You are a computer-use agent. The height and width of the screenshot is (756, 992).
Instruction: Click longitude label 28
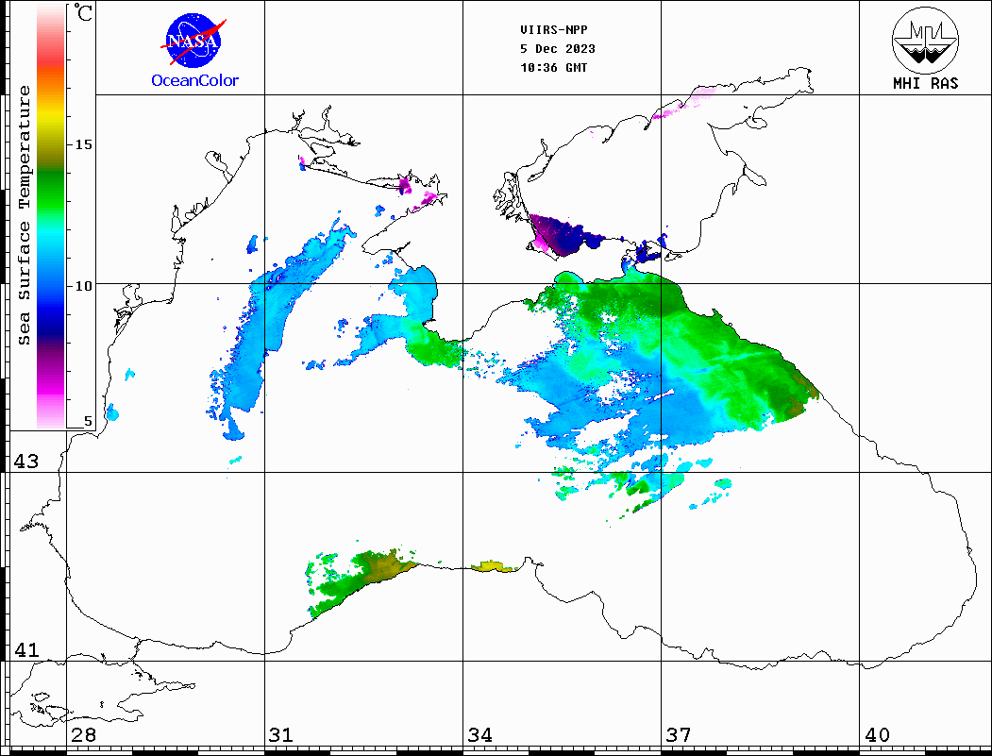pos(83,735)
